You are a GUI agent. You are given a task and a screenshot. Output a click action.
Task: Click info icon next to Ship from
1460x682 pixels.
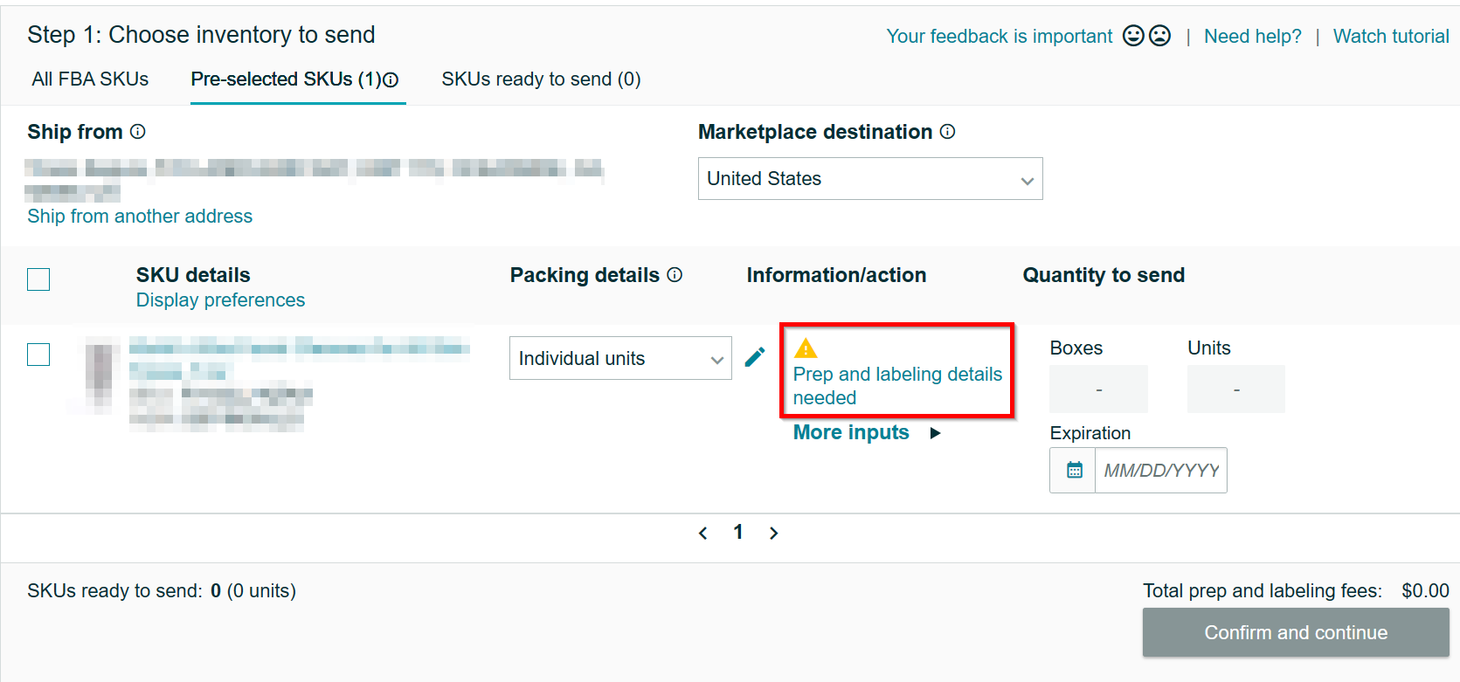coord(138,132)
